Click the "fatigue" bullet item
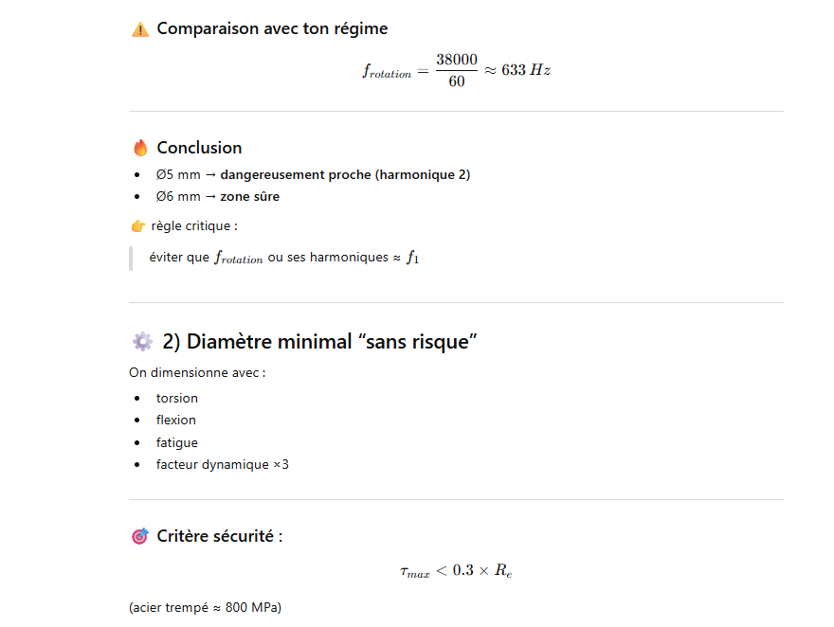The image size is (834, 627). point(177,442)
